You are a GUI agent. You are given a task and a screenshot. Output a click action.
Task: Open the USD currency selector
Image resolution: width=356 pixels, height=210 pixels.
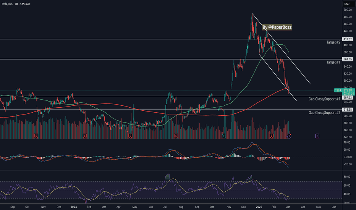pyautogui.click(x=348, y=4)
